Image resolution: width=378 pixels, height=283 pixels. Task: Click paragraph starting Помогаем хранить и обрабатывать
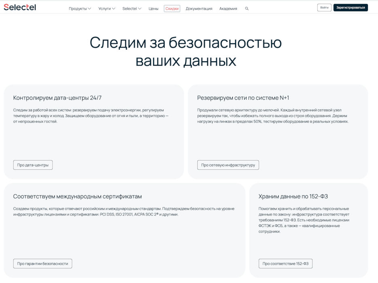point(304,220)
